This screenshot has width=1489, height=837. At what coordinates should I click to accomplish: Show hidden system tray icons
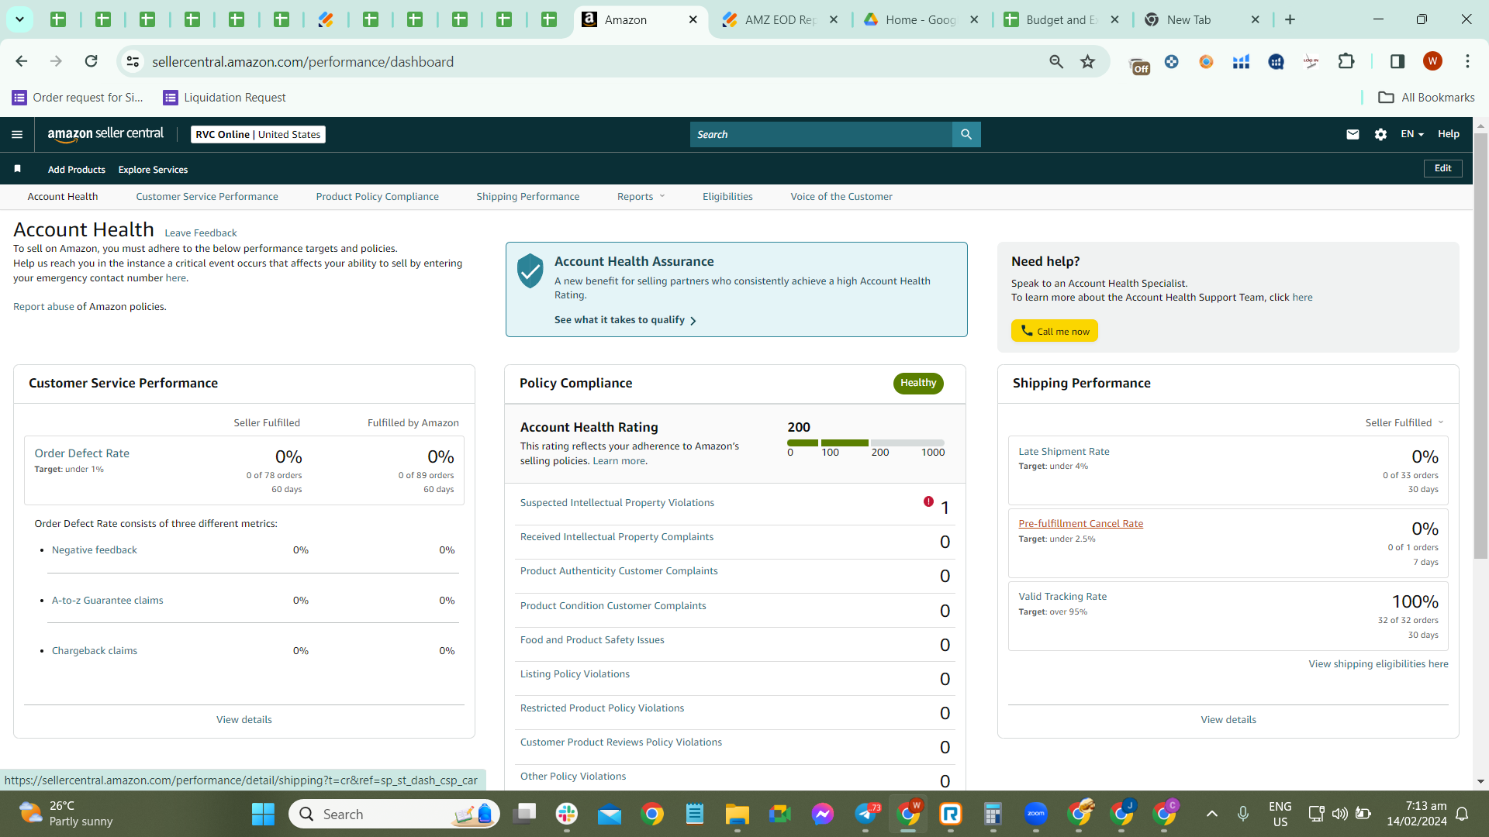point(1211,814)
